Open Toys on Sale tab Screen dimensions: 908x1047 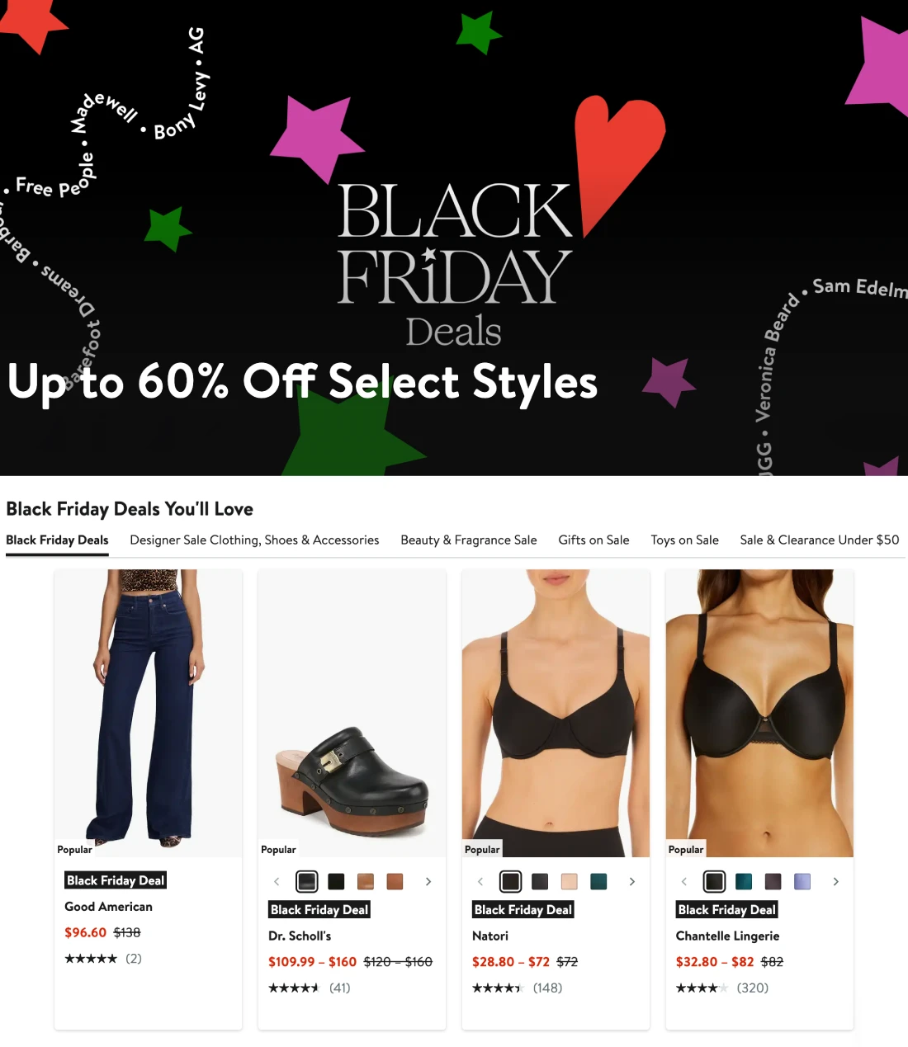[684, 540]
